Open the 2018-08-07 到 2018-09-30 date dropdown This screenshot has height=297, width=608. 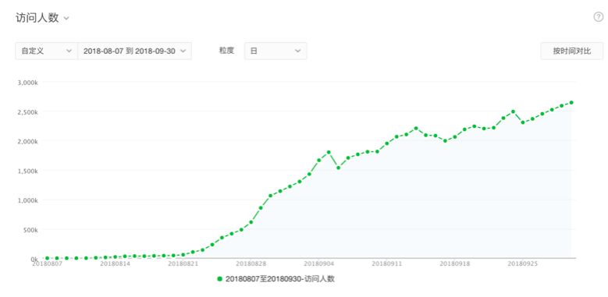tap(134, 51)
